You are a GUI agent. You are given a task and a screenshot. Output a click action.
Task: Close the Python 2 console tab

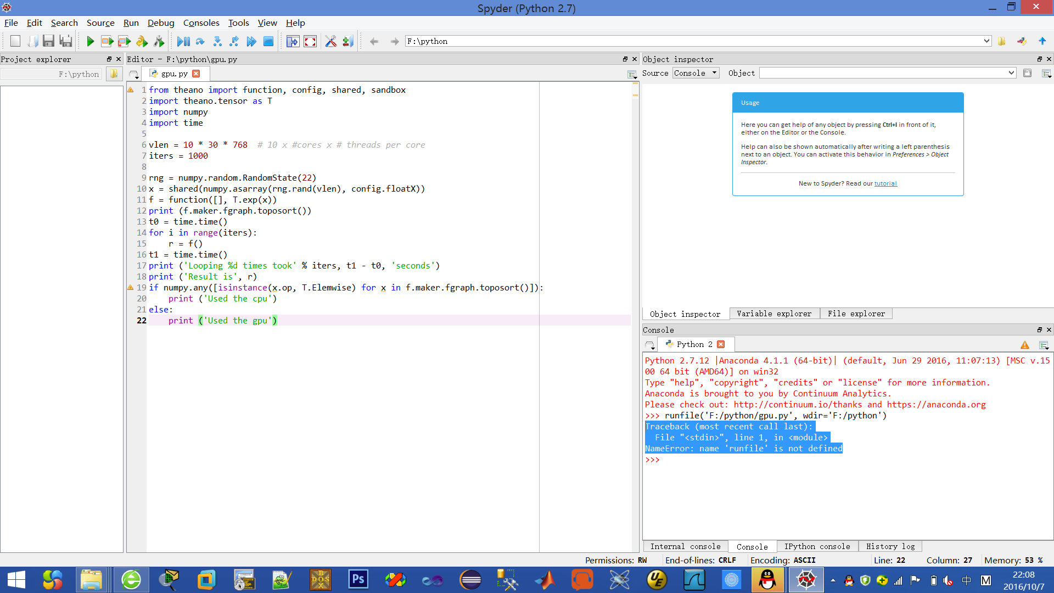point(721,344)
